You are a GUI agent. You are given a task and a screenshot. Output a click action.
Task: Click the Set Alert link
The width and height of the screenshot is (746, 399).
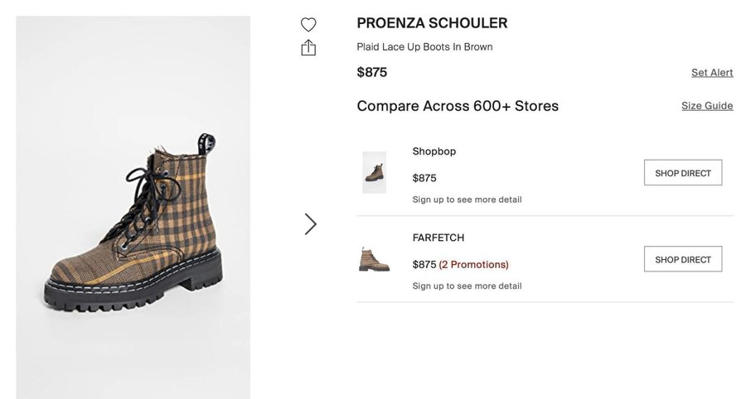[x=712, y=73]
